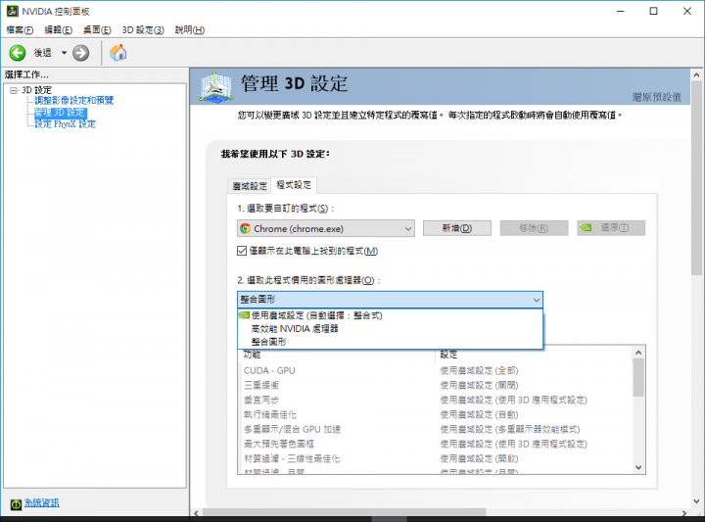Click the 還原(I) button
The image size is (705, 522).
coord(611,228)
